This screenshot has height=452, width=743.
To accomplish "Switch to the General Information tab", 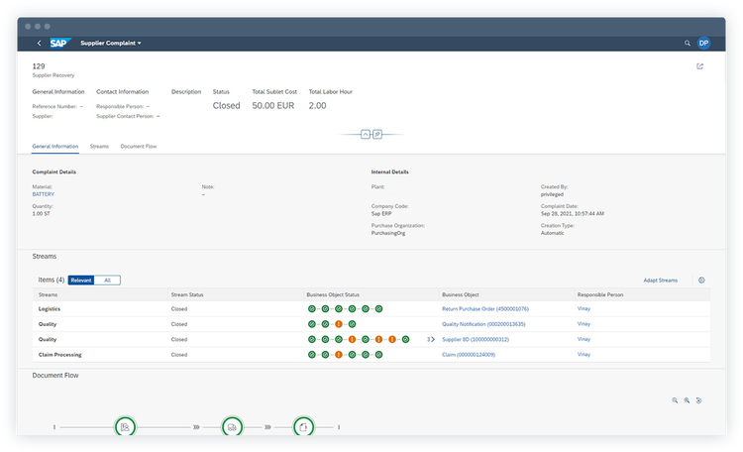I will click(x=54, y=146).
